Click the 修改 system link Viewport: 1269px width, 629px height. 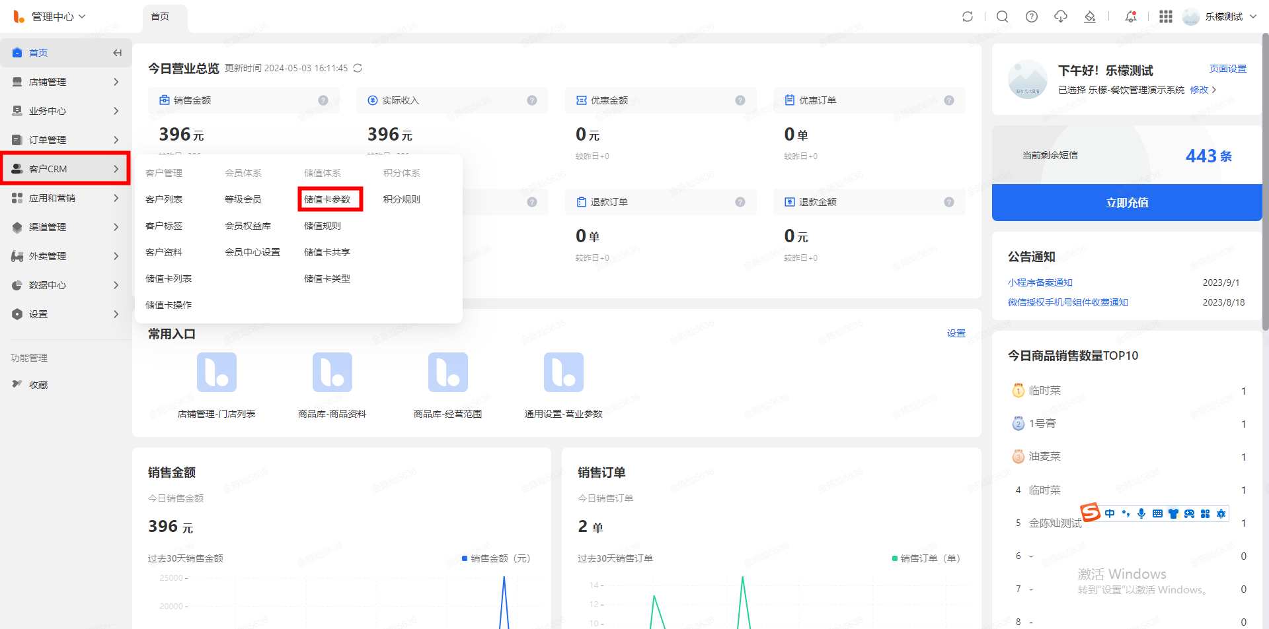(1199, 90)
